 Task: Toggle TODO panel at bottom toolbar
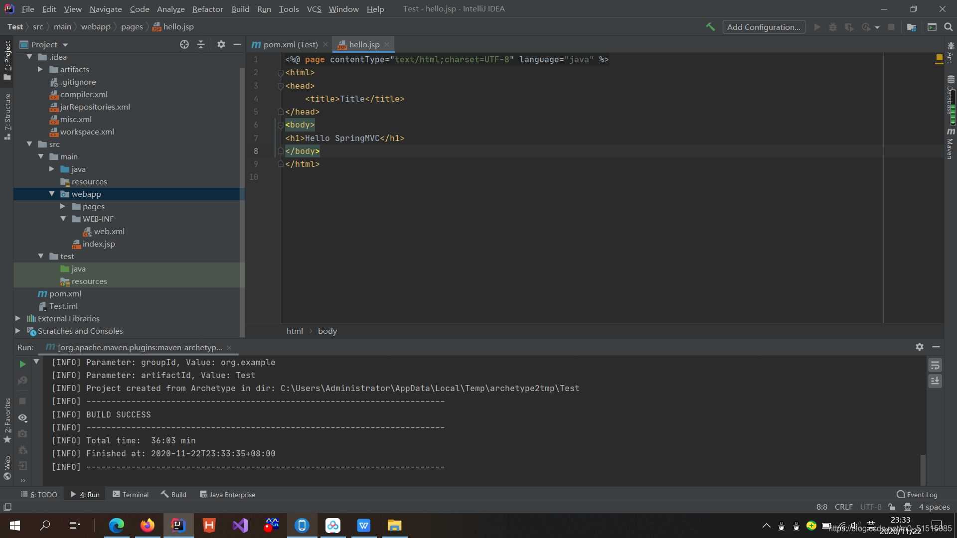tap(41, 494)
